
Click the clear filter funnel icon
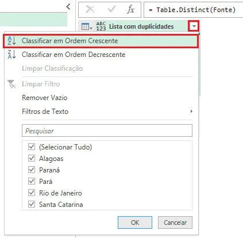pos(11,84)
